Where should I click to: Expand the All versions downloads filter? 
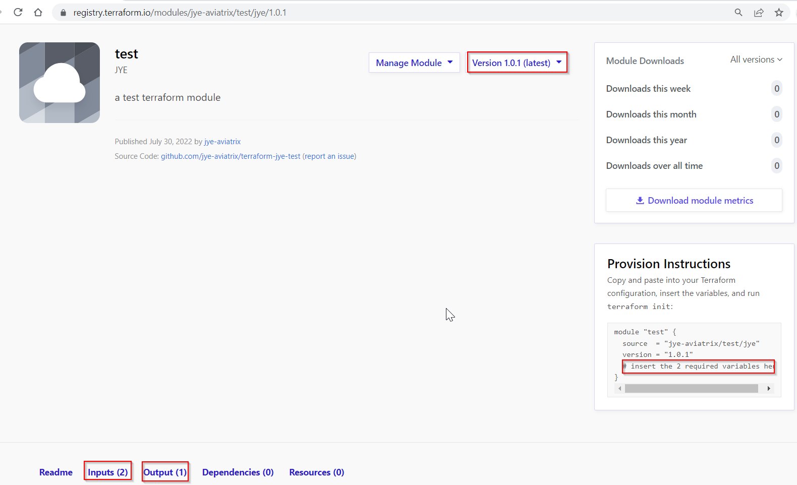click(756, 59)
